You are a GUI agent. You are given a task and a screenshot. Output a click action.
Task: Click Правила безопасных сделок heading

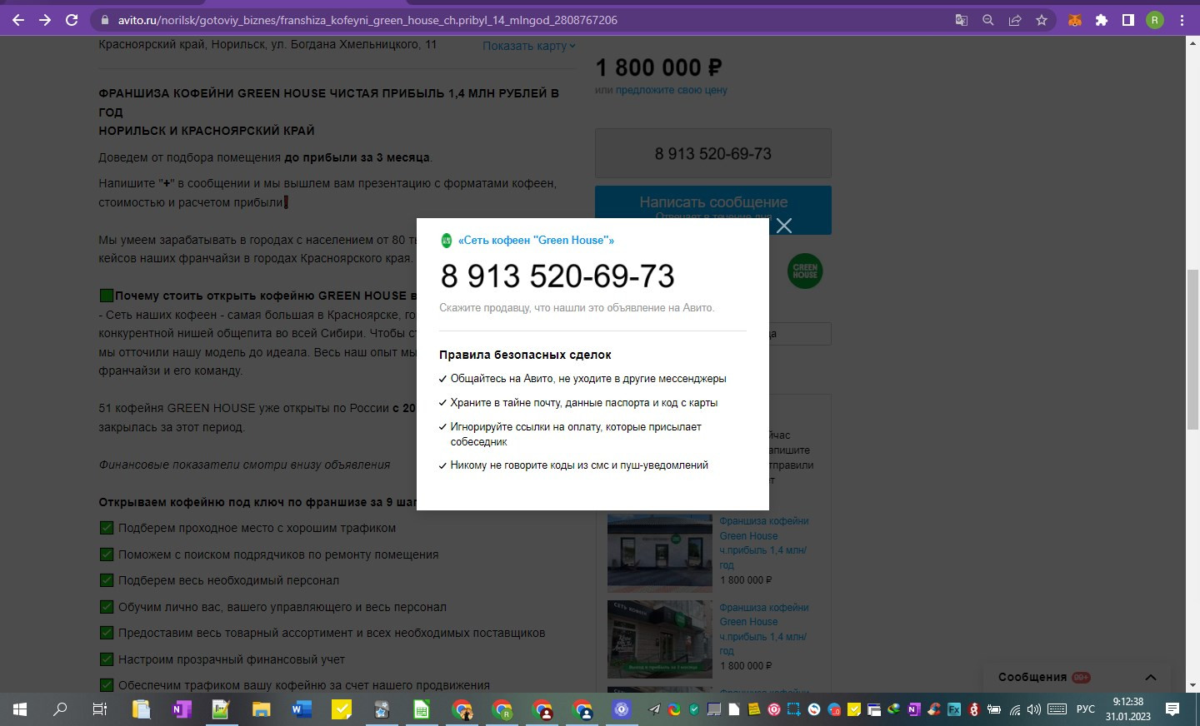(x=525, y=355)
